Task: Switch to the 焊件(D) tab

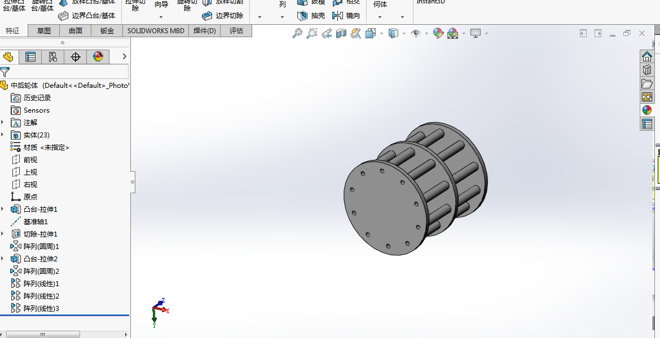Action: tap(205, 30)
